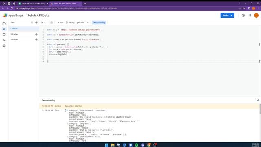This screenshot has height=147, width=261.
Task: Open the getData function dropdown
Action: pos(83,22)
